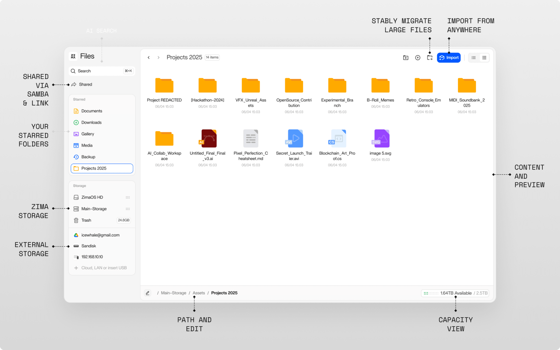The width and height of the screenshot is (560, 350).
Task: Switch to list view
Action: click(x=474, y=58)
